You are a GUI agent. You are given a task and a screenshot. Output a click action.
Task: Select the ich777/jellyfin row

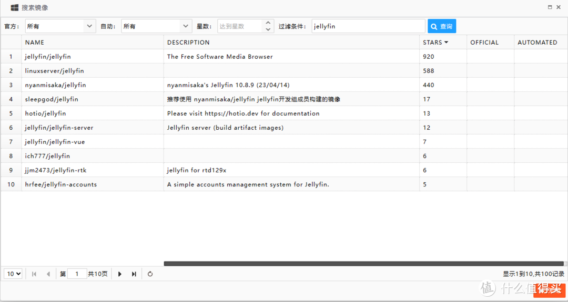[284, 156]
